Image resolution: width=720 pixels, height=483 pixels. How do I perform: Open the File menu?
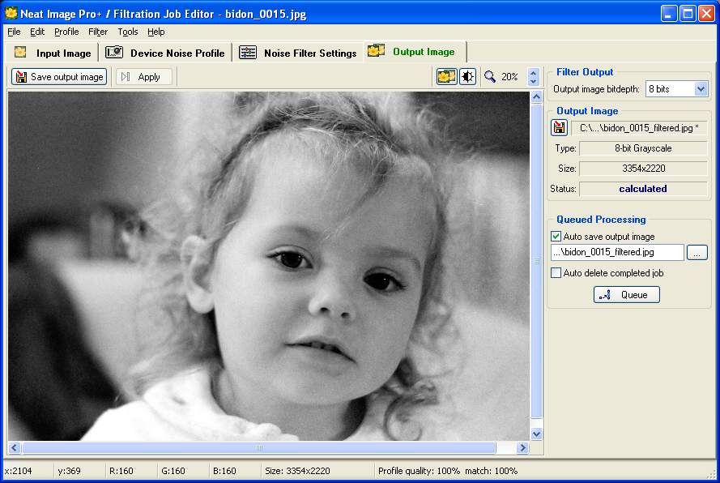pyautogui.click(x=14, y=32)
